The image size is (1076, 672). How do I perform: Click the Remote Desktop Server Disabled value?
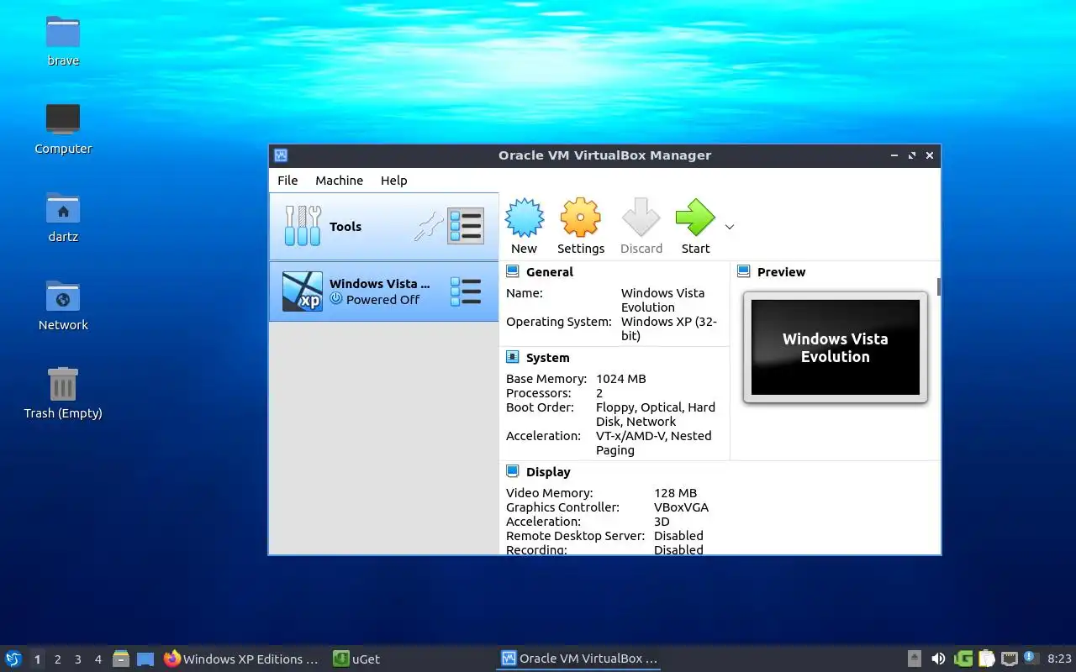(678, 536)
